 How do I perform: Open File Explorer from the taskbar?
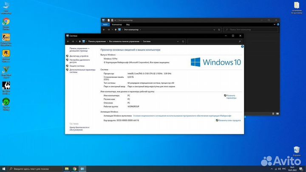[66, 169]
